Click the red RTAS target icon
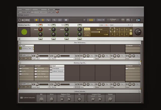161x110 pixels. (57, 12)
